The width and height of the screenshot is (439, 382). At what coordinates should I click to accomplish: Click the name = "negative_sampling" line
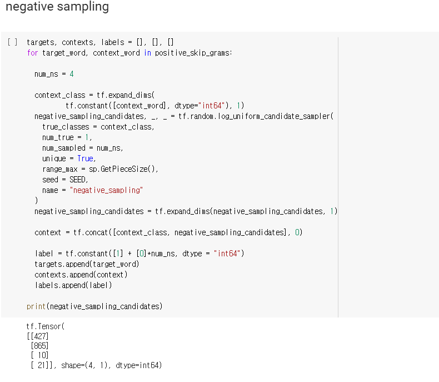click(x=93, y=190)
